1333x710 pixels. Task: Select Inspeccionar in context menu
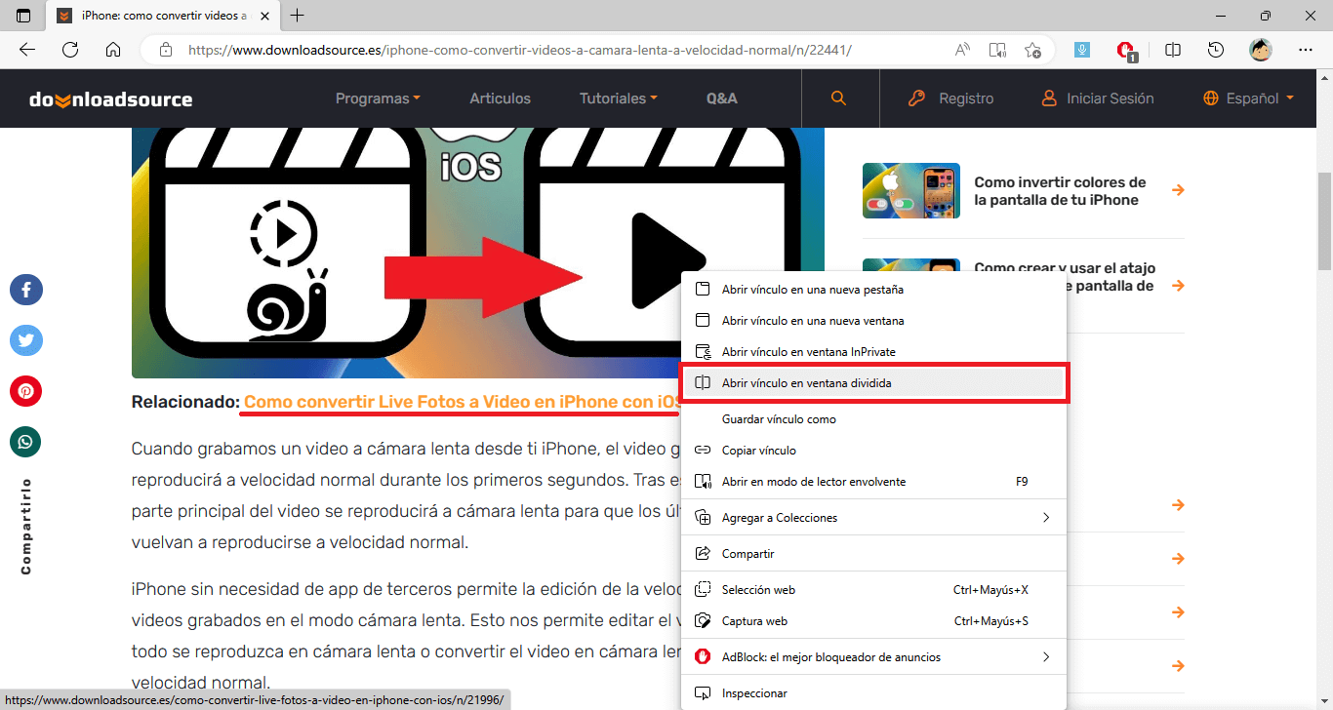click(x=873, y=693)
